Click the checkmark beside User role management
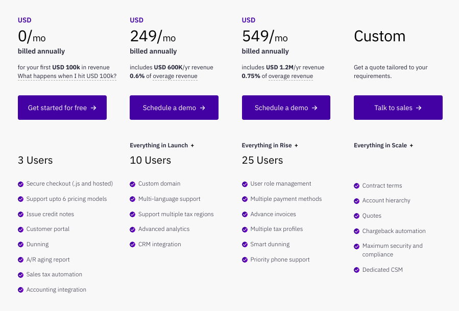The width and height of the screenshot is (459, 311). click(x=245, y=184)
